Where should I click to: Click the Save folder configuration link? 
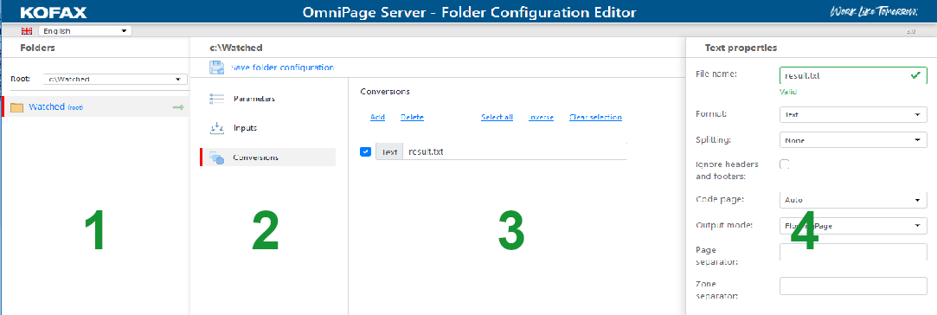(282, 67)
